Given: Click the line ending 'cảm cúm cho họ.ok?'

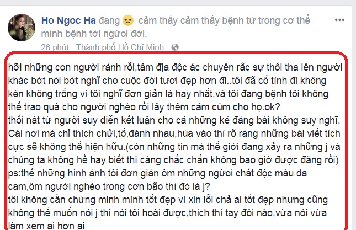Looking at the screenshot, I should point(144,107).
